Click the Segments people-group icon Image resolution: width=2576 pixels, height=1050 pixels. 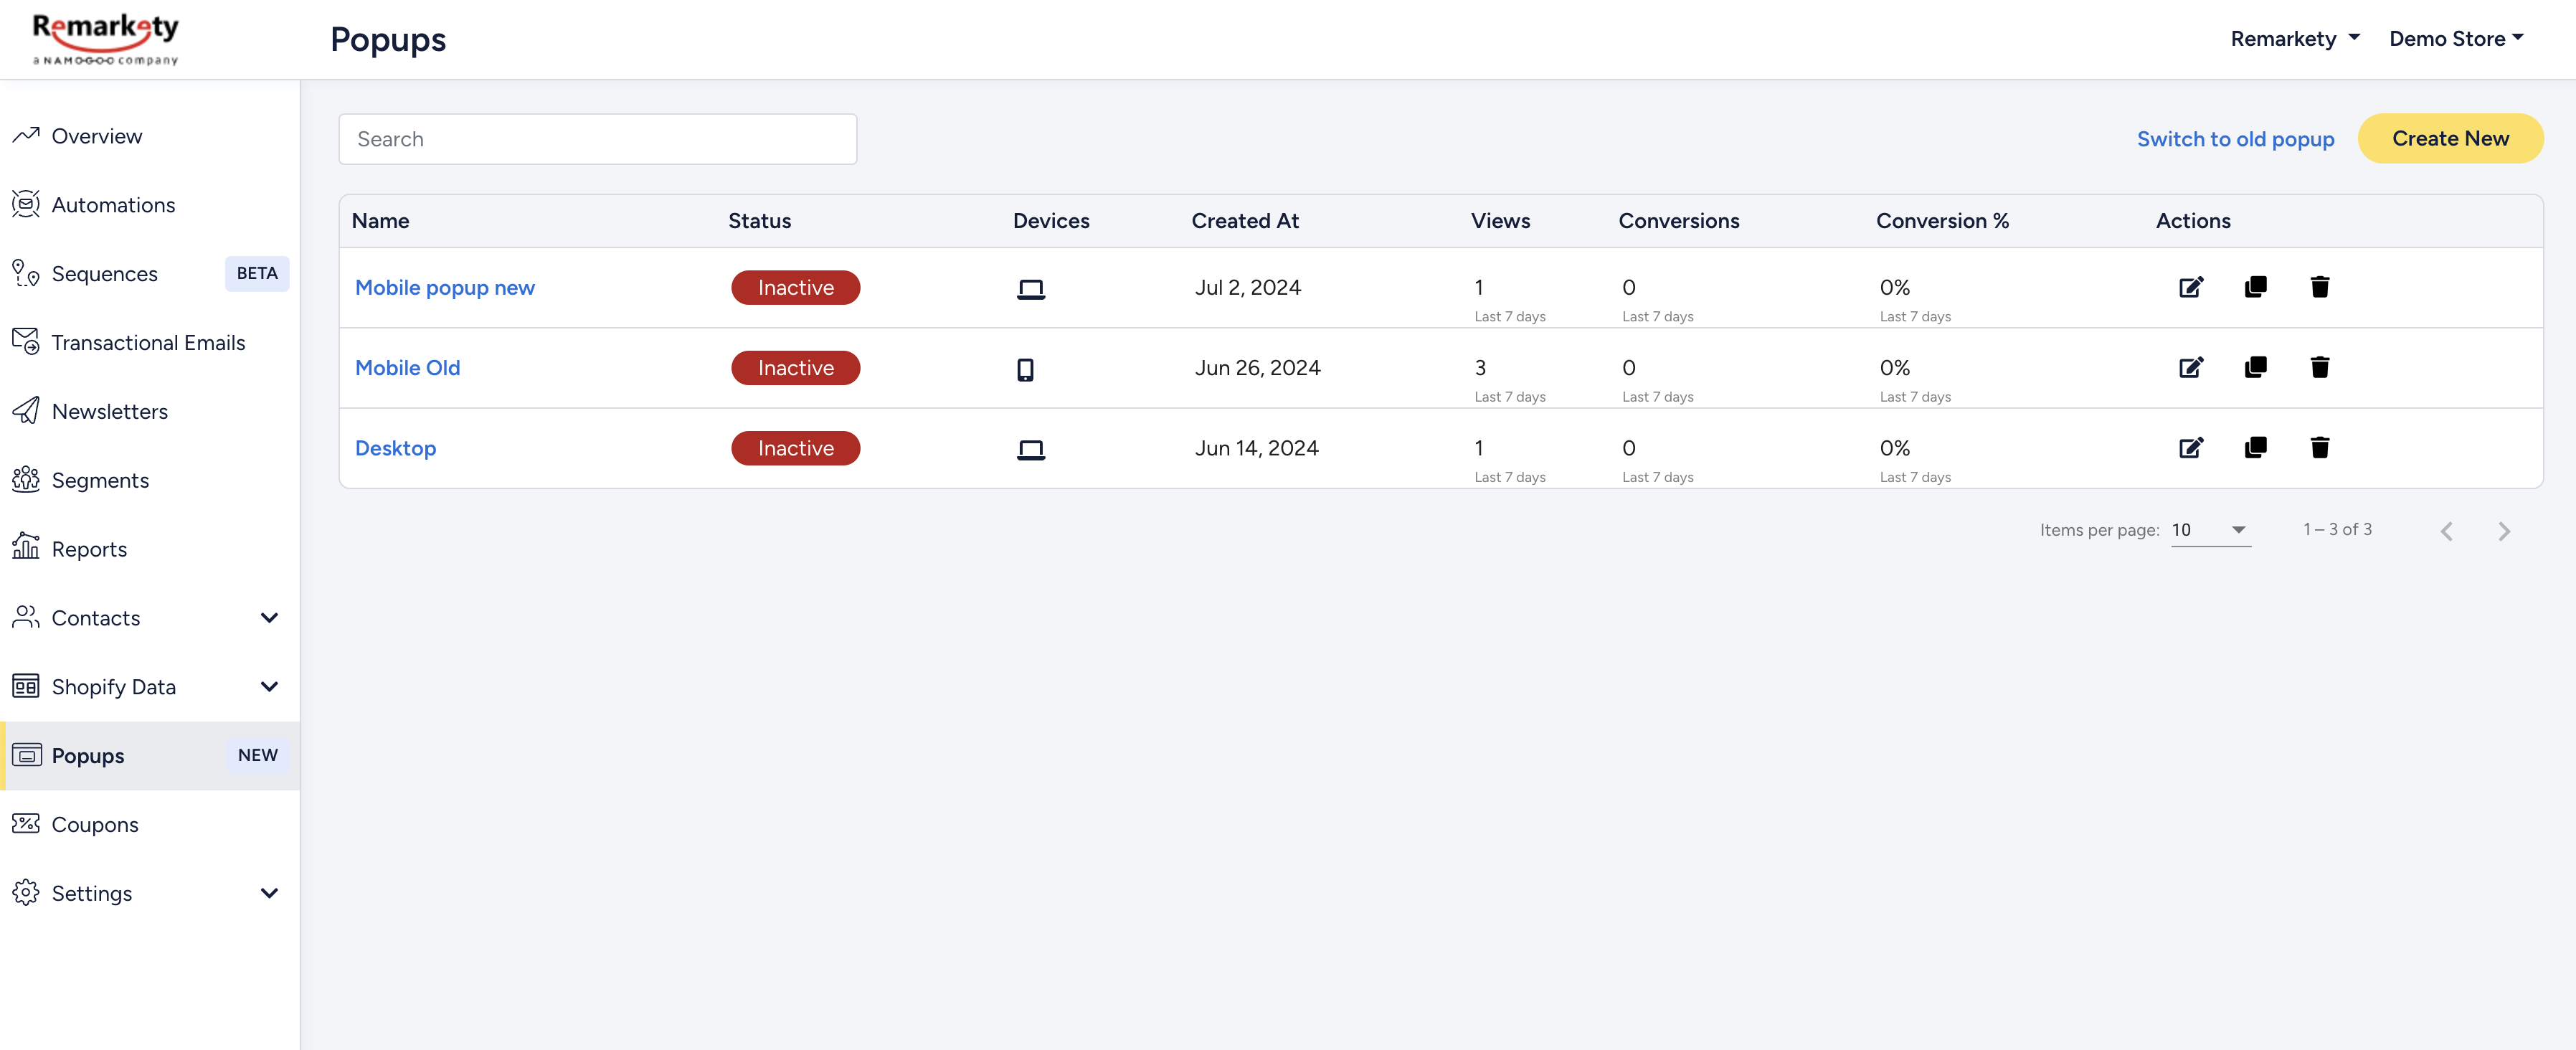tap(26, 480)
